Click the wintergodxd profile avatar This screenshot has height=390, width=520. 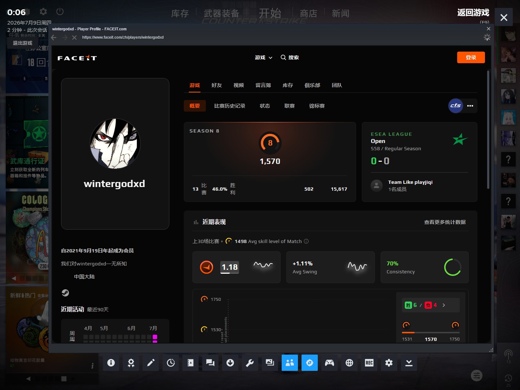point(115,144)
